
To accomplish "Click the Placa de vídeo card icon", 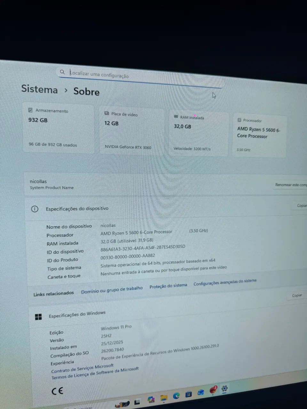I will pos(107,113).
